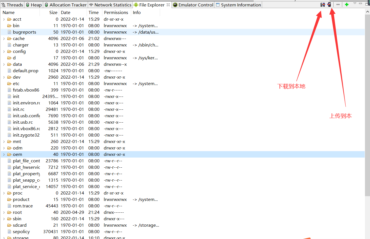
Task: Expand the data folder
Action: pos(4,64)
